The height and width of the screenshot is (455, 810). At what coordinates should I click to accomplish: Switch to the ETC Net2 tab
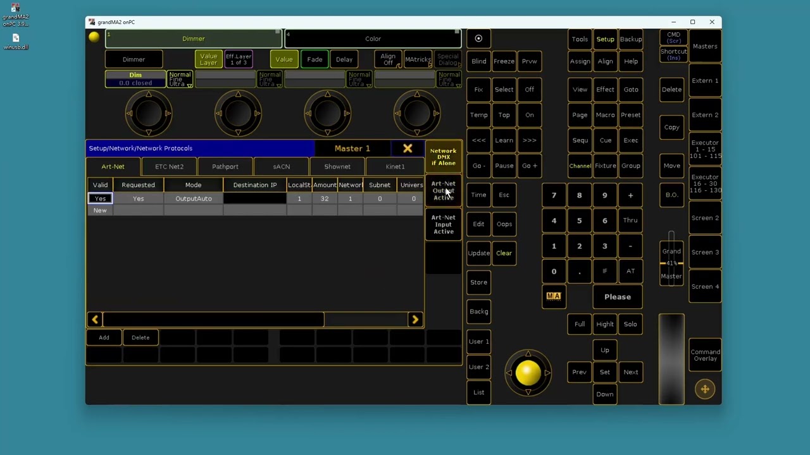tap(169, 167)
